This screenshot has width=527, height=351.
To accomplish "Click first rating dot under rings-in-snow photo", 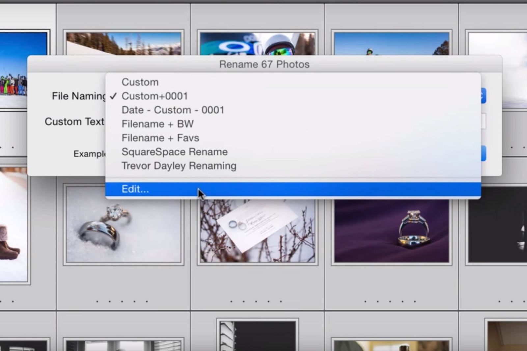I will (x=97, y=301).
